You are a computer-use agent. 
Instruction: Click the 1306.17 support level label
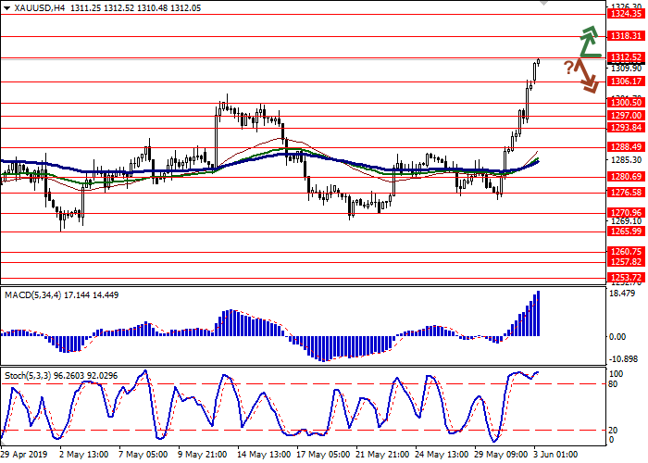(626, 81)
